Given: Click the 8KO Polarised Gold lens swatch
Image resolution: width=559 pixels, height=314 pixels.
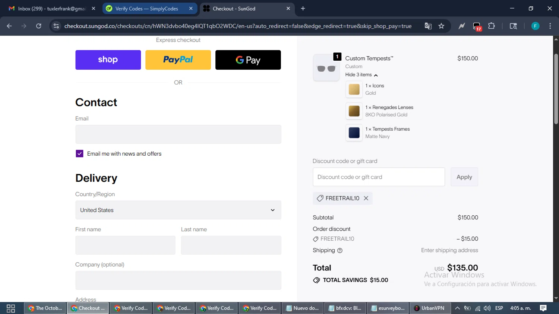Looking at the screenshot, I should pos(354,111).
